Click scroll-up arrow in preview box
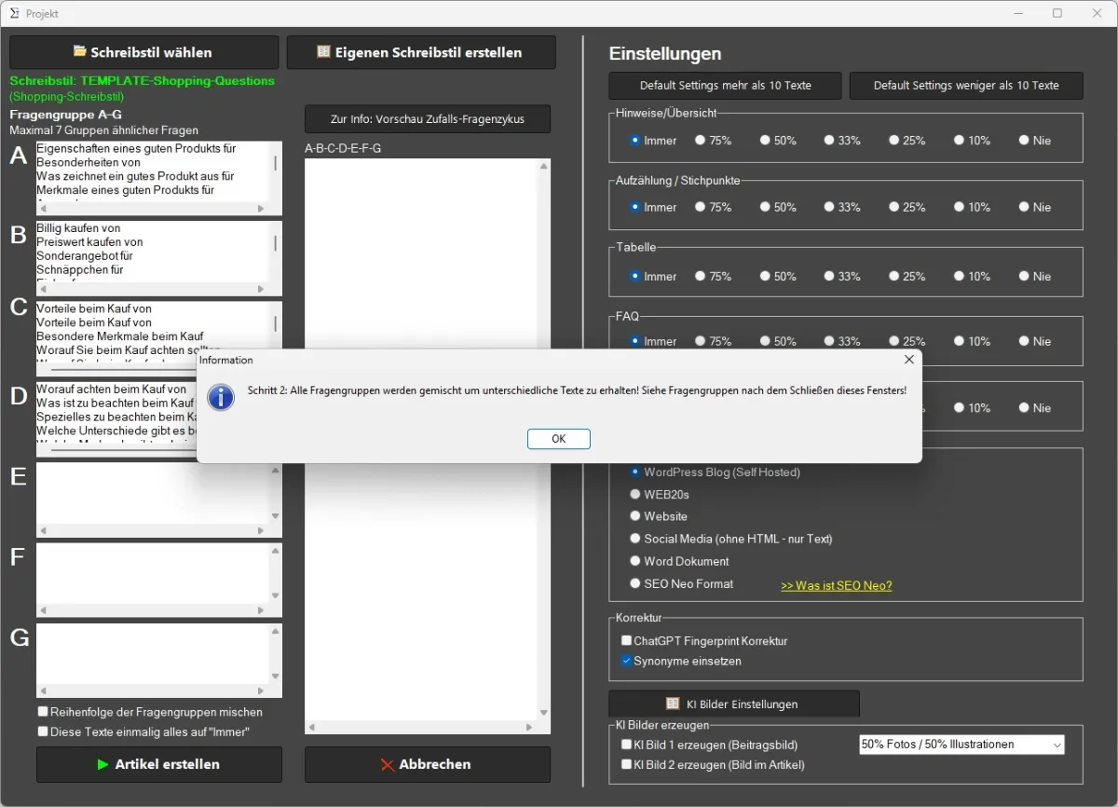Screen dimensions: 1118x807 [544, 167]
